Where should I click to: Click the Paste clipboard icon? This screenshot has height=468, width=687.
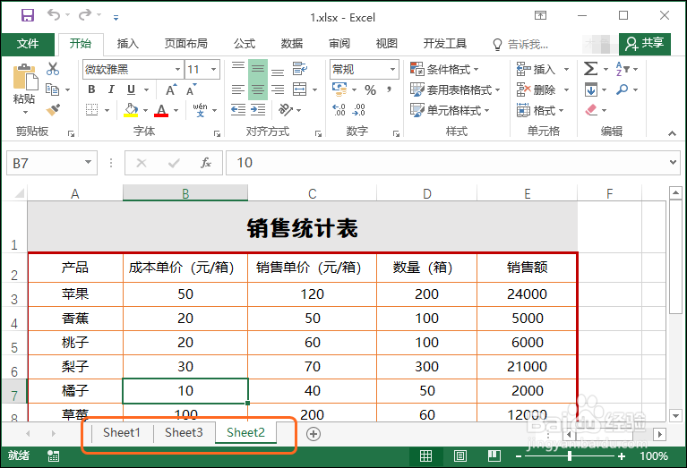point(24,78)
